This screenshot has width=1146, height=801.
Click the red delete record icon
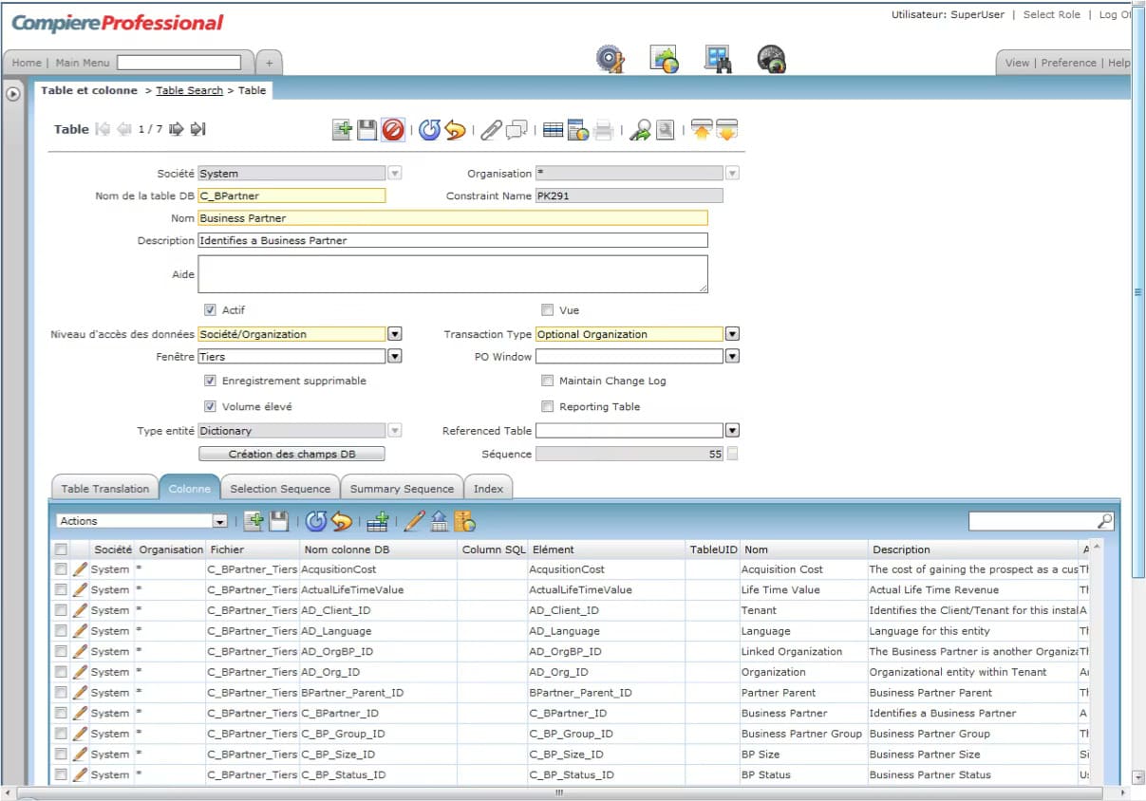[393, 130]
